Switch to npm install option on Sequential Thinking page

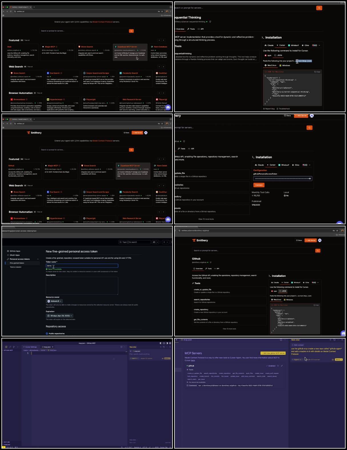tap(268, 55)
